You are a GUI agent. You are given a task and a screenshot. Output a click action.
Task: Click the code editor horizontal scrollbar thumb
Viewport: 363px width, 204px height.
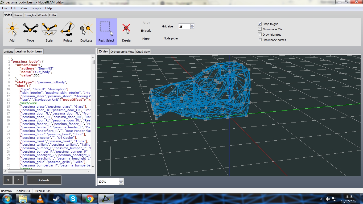(25, 171)
